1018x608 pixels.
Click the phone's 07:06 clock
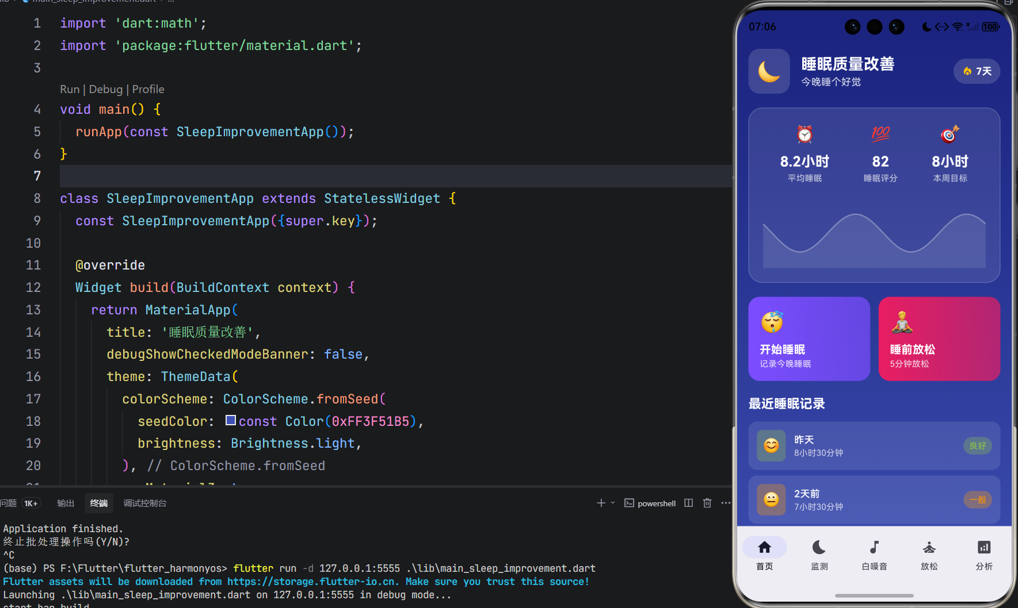pos(762,26)
